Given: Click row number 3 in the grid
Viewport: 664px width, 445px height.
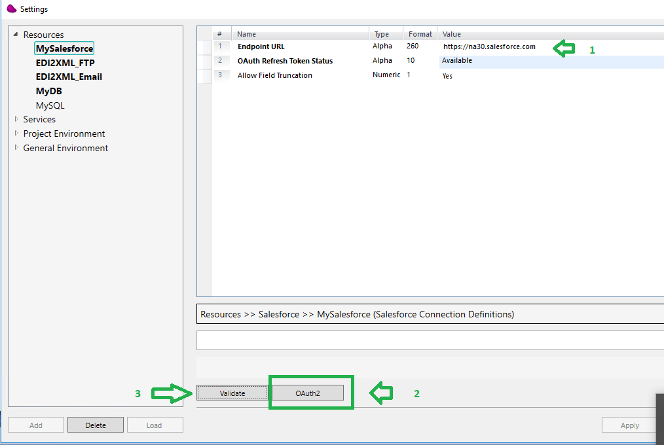Looking at the screenshot, I should click(220, 75).
